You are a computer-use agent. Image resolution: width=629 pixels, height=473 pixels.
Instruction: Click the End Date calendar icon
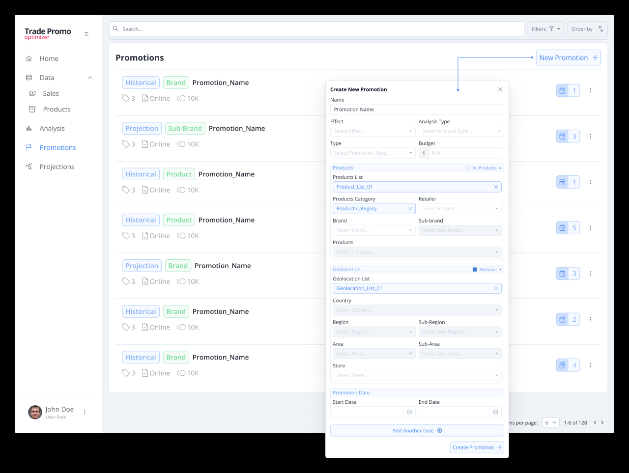tap(495, 412)
